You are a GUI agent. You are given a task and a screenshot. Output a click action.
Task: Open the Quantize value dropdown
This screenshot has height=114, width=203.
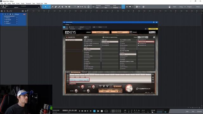tap(99, 8)
